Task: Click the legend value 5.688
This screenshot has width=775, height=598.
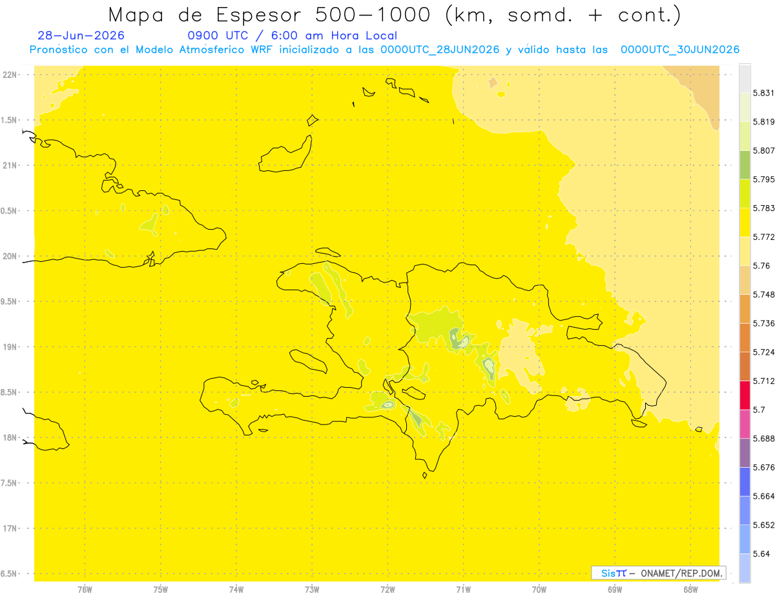Action: point(763,439)
